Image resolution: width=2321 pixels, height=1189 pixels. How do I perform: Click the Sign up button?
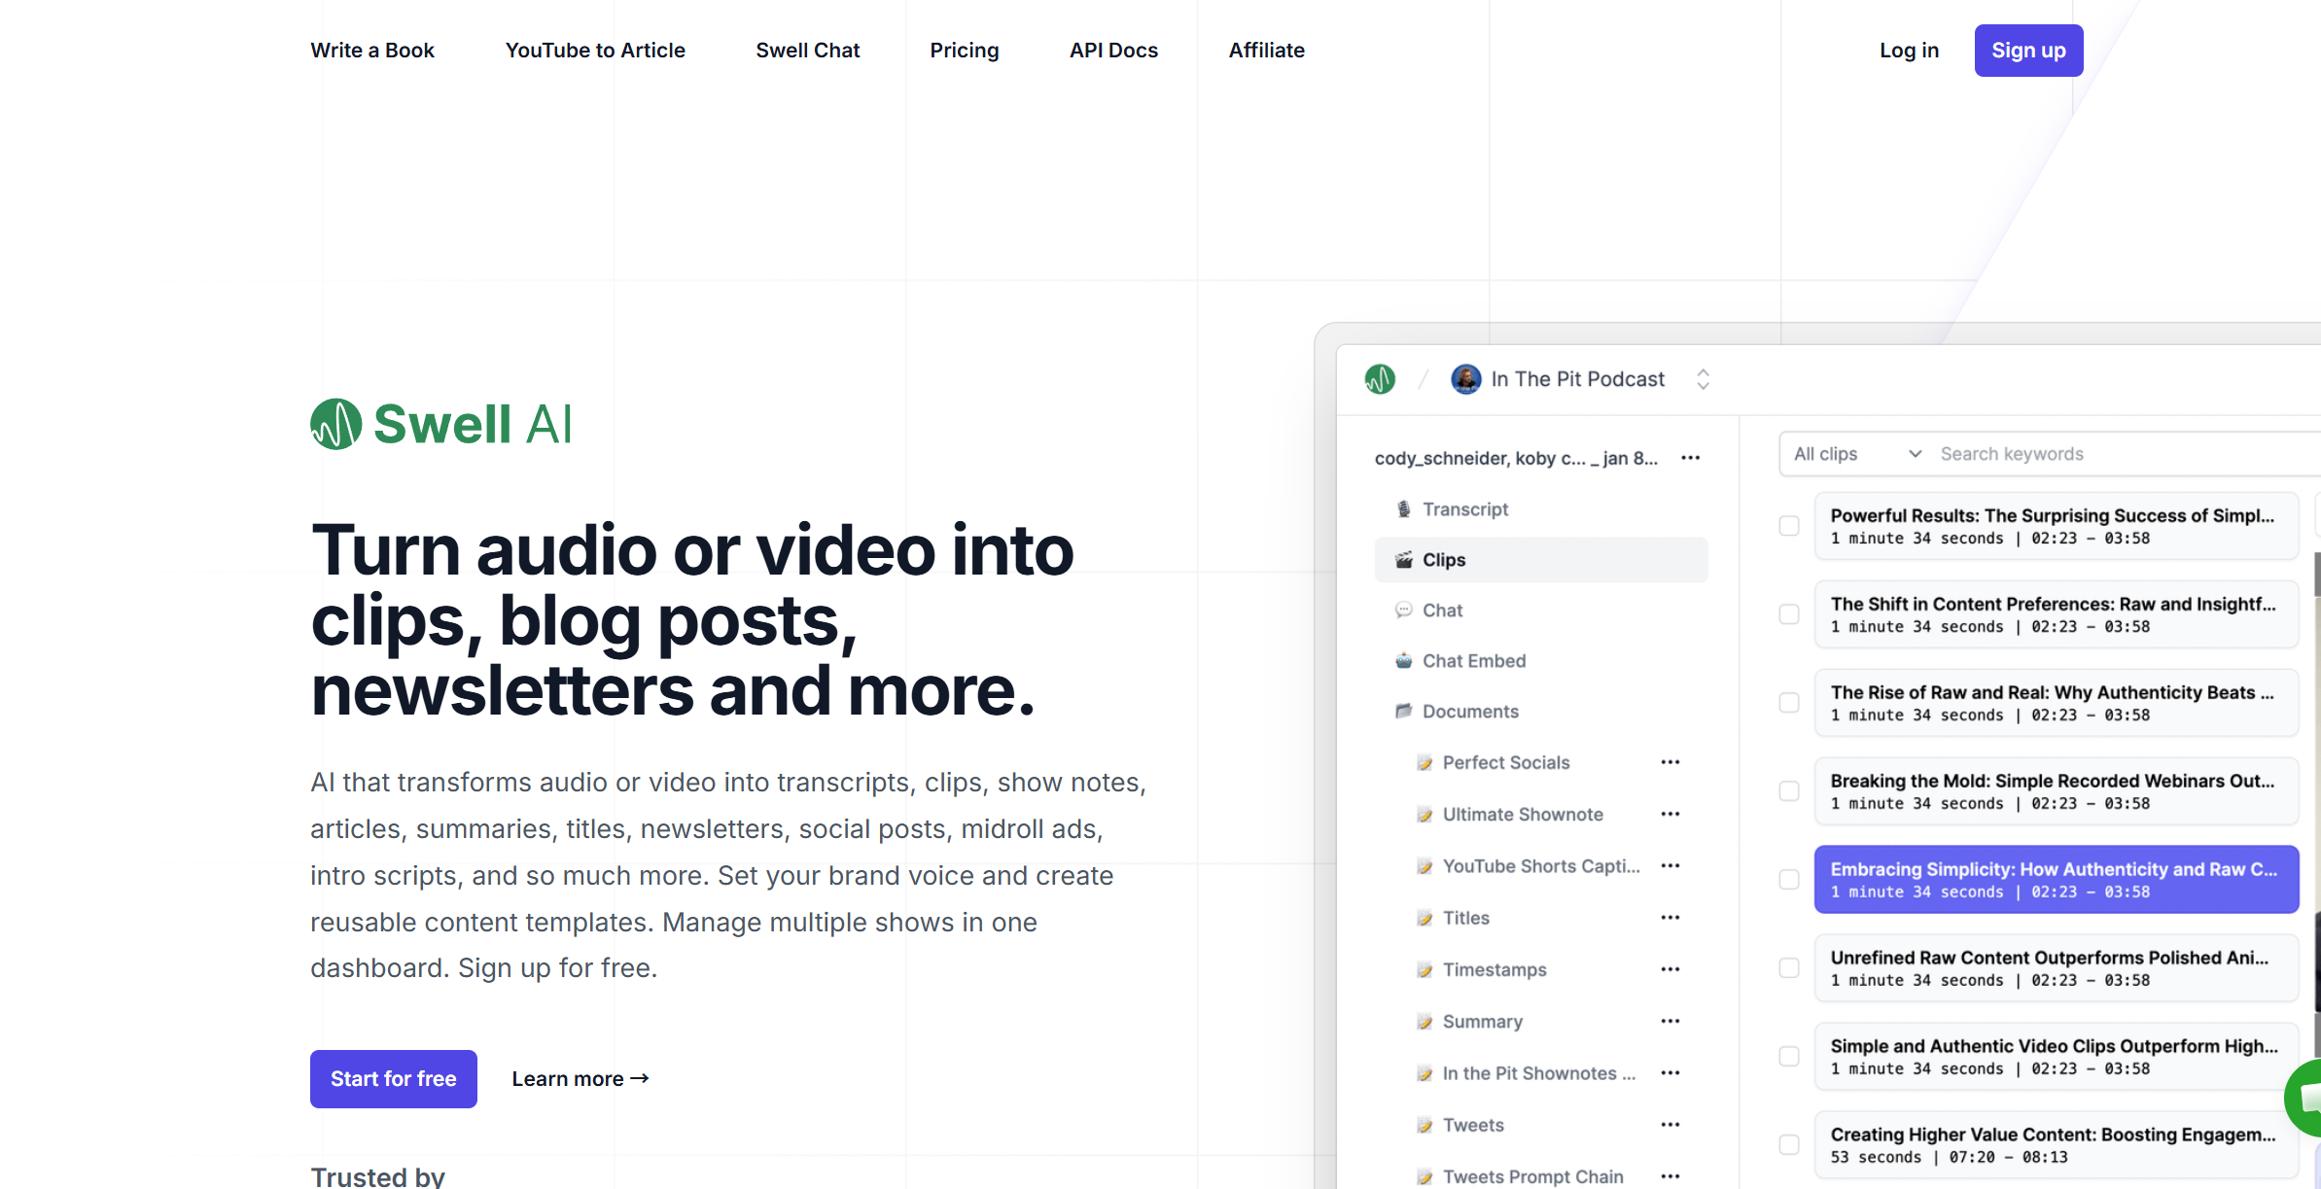click(2029, 51)
